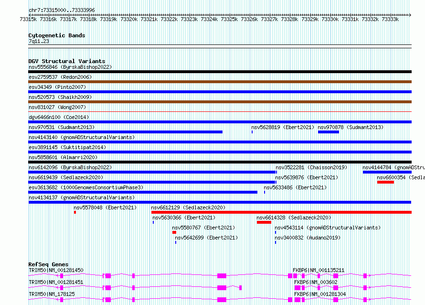425x305 pixels.
Task: Open the FKBP6|NM_003602 gene label
Action: (x=316, y=282)
